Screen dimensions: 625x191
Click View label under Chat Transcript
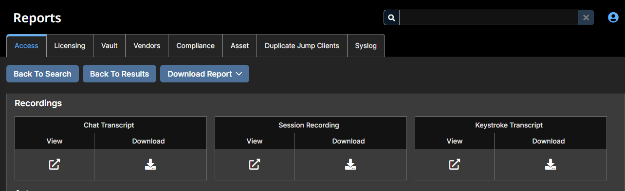55,141
